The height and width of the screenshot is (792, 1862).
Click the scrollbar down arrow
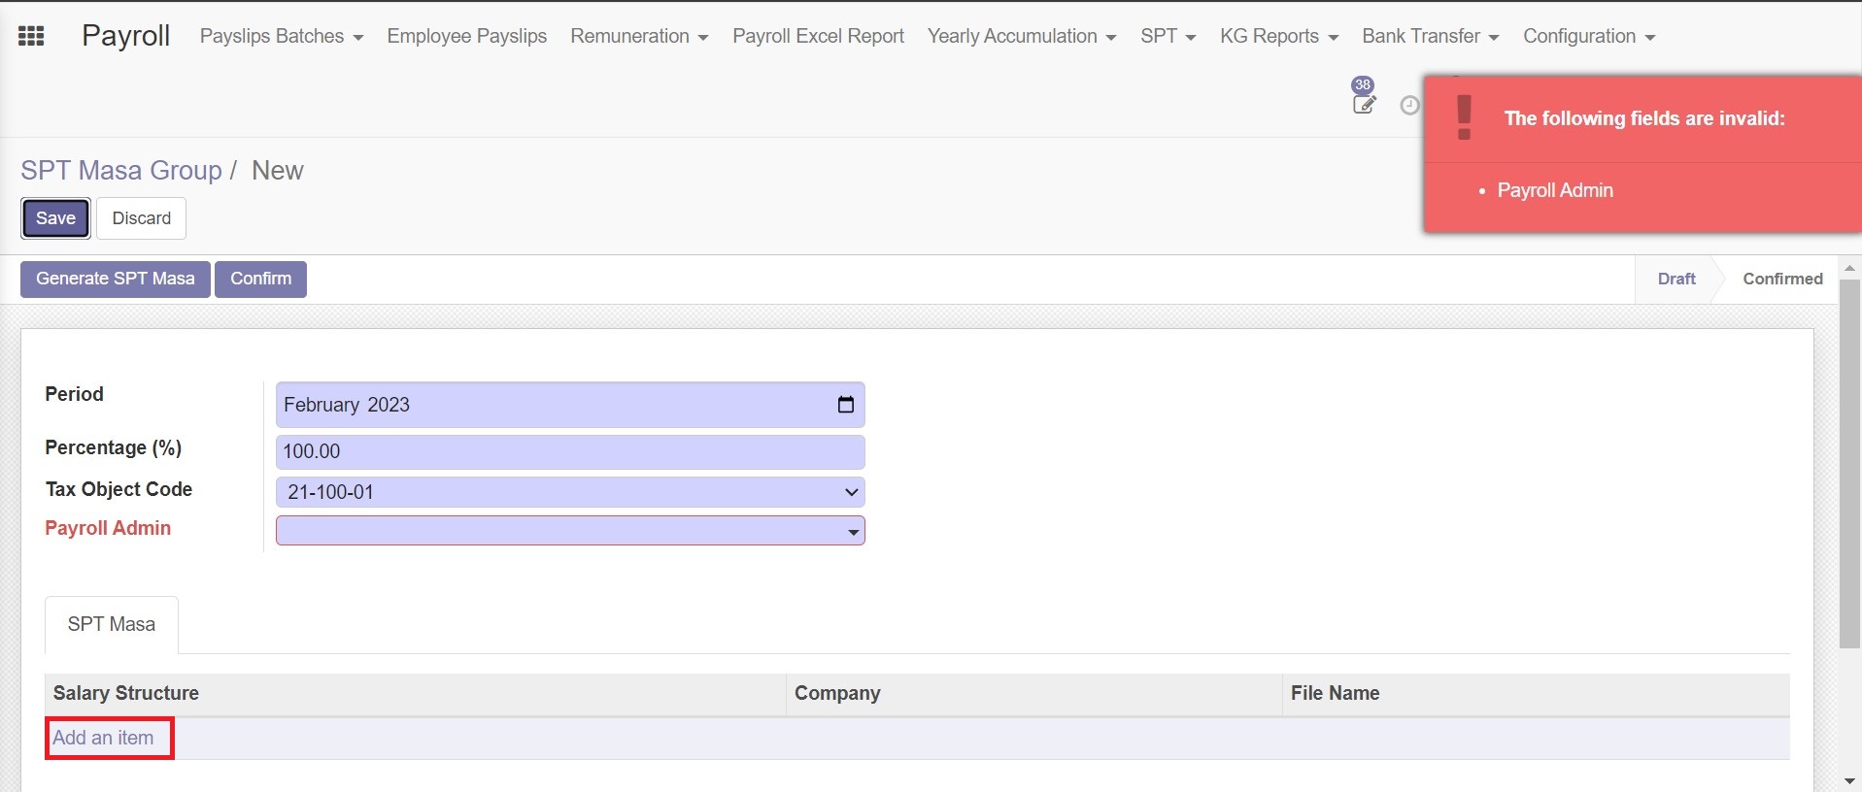(x=1849, y=781)
